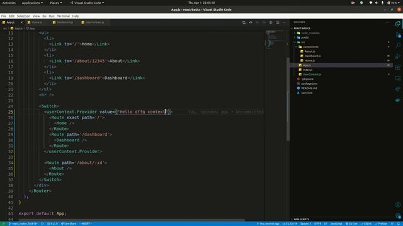Viewport: 403px width, 226px height.
Task: Click the code minimap preview
Action: point(275,40)
